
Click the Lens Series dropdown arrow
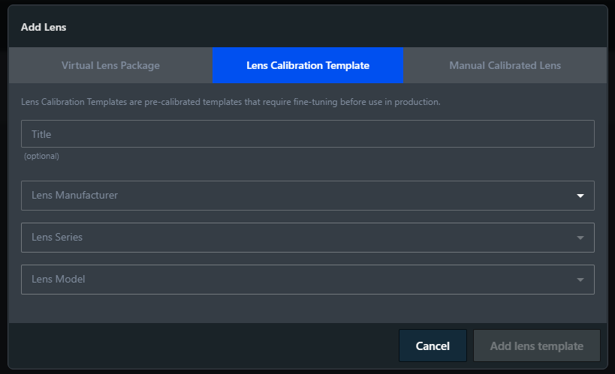pos(580,238)
